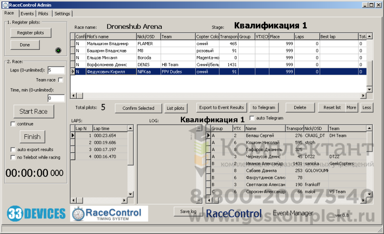Screen dimensions: 384x234
Task: Click the green status indicator light
Action: click(x=58, y=50)
